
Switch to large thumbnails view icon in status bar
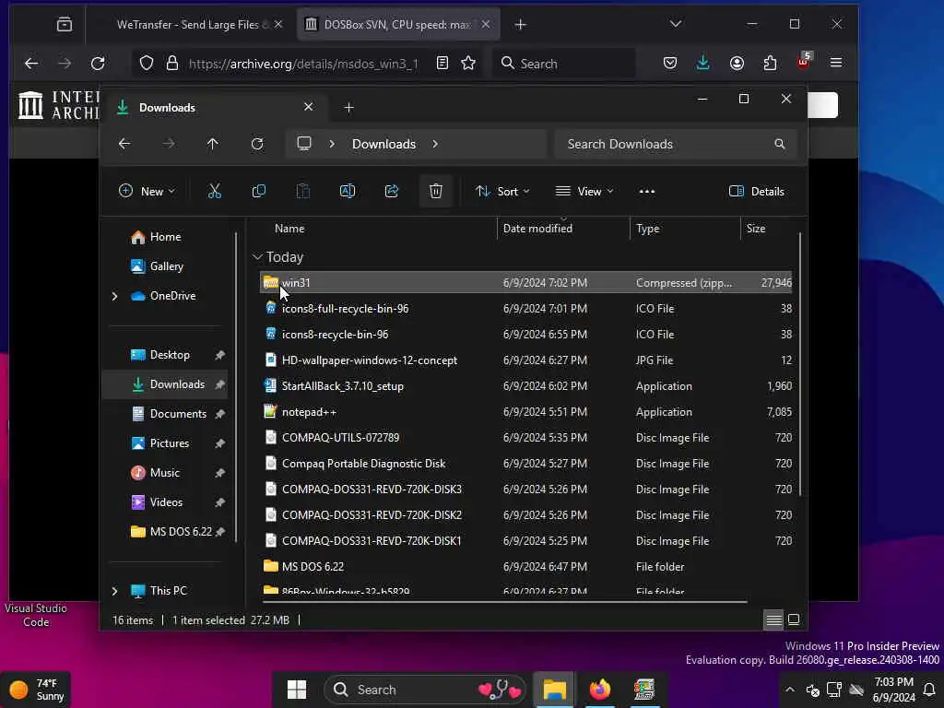pos(794,619)
